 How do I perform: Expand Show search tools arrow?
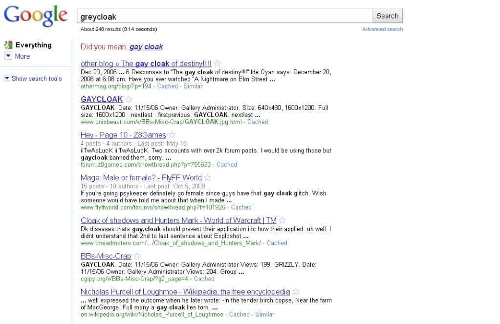7,78
